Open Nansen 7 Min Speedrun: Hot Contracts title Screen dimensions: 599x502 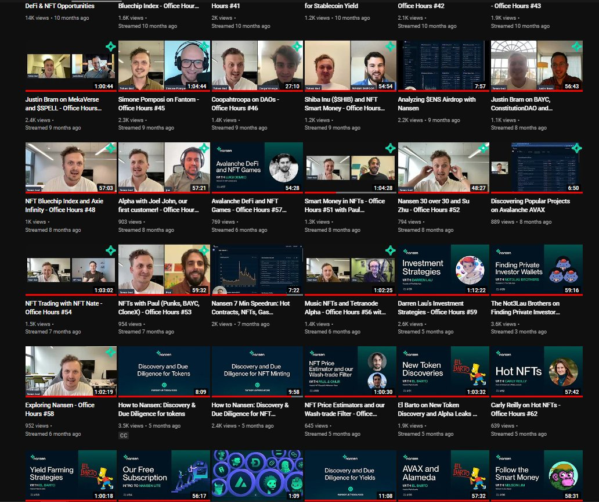tap(251, 307)
